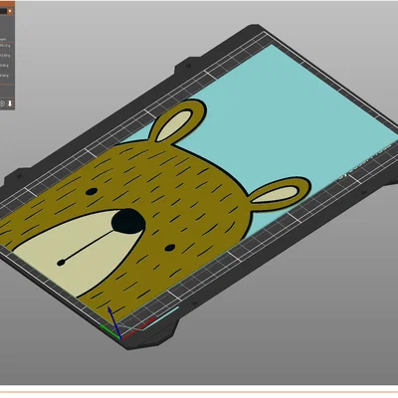398x398 pixels.
Task: Click the orange header bar of panel
Action: [x=7, y=4]
